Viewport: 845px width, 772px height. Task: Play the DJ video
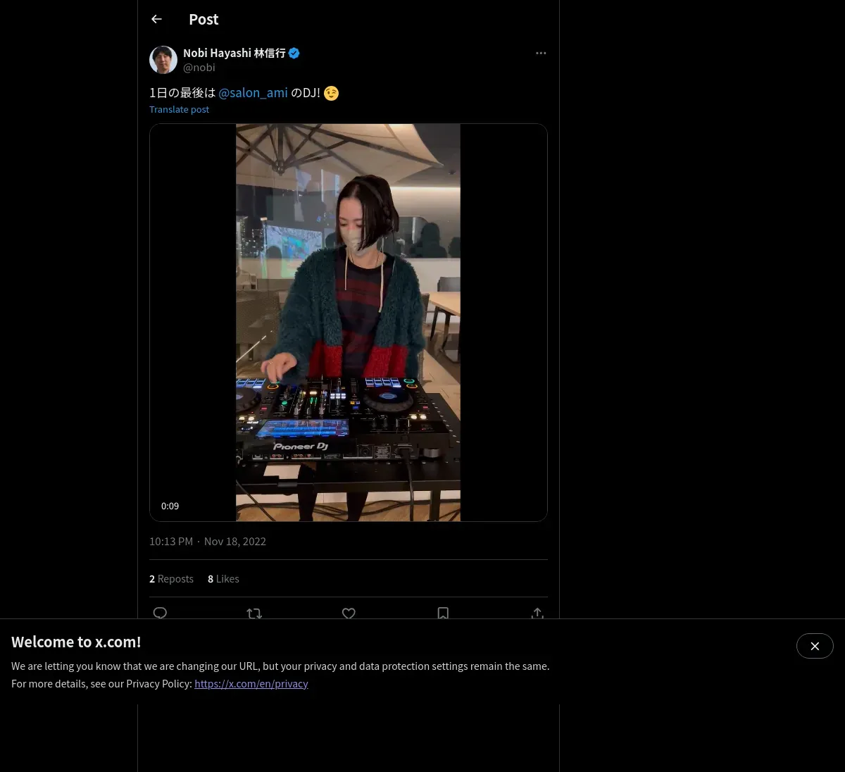[348, 323]
